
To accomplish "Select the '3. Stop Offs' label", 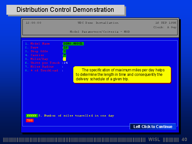I will (x=36, y=51).
